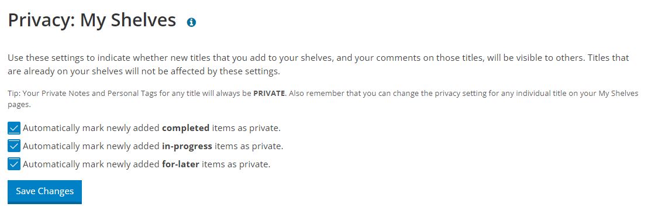The image size is (648, 217).
Task: Uncheck the completed items privacy checkbox
Action: click(x=14, y=128)
